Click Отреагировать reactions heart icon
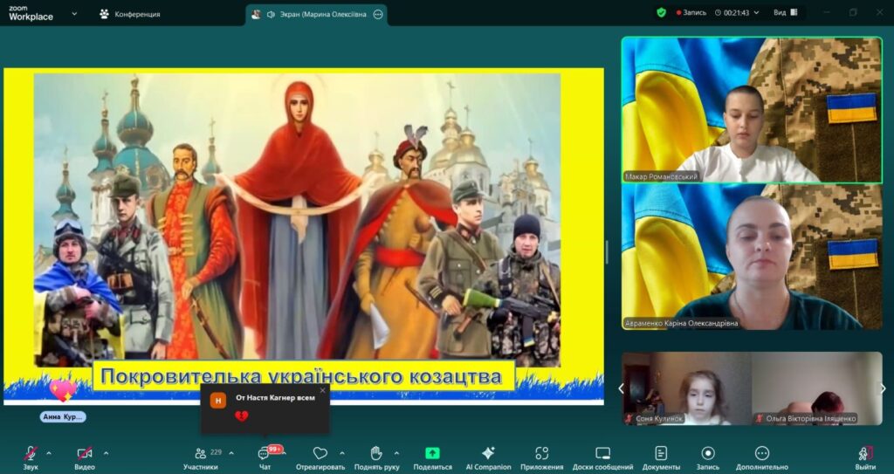Image resolution: width=894 pixels, height=474 pixels. (x=320, y=456)
